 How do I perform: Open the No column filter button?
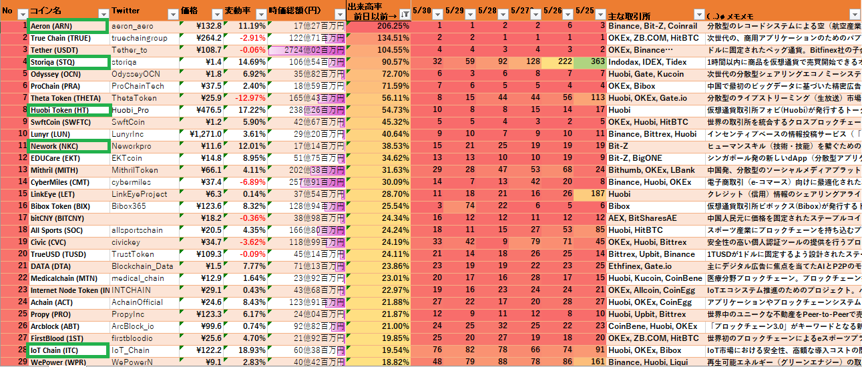coord(22,13)
